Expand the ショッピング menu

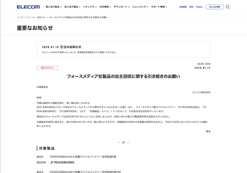click(140, 7)
